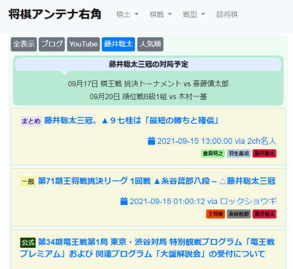Click the 藤井聡太三冠の対局予定 header
The height and width of the screenshot is (269, 293).
pos(148,64)
